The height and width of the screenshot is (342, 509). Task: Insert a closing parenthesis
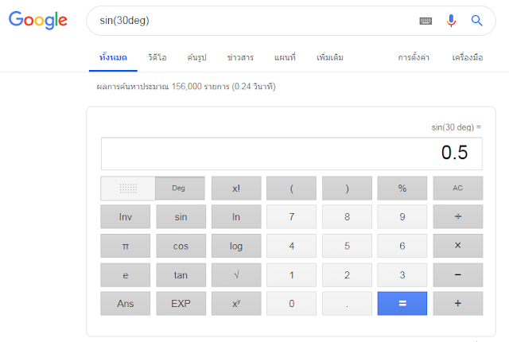347,188
